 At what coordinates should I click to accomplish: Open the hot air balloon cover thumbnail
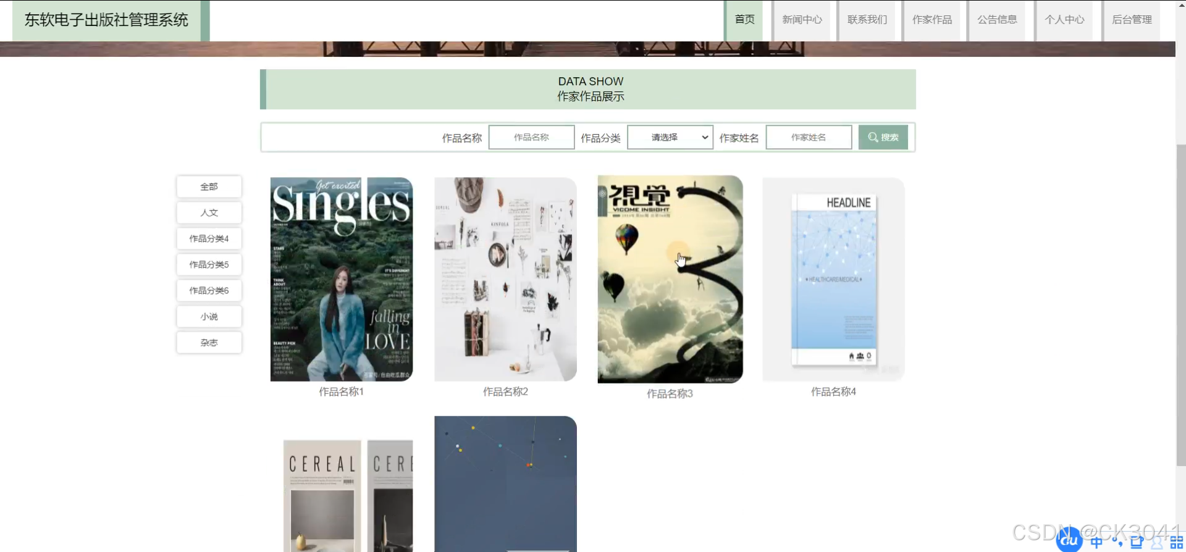[x=670, y=279]
